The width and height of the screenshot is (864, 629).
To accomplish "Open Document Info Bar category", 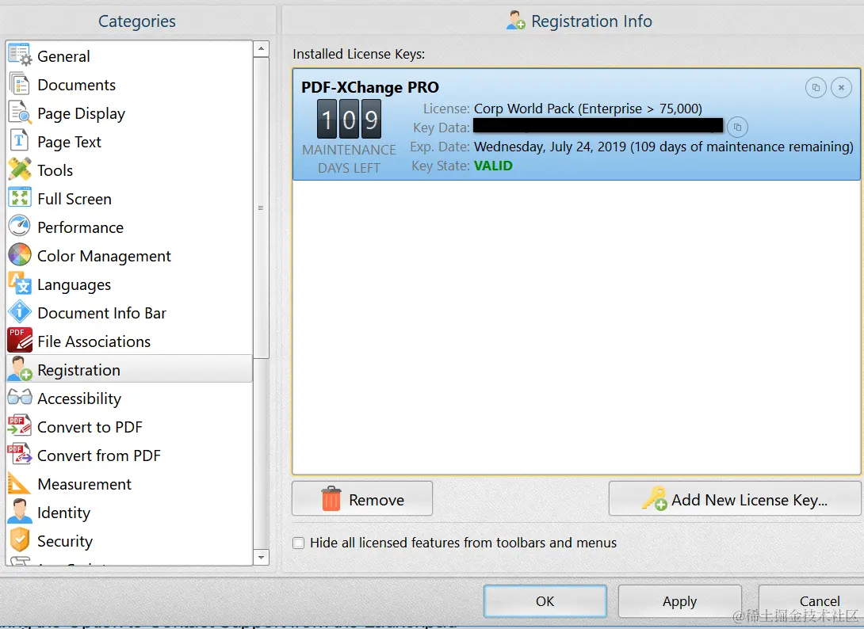I will [x=129, y=313].
